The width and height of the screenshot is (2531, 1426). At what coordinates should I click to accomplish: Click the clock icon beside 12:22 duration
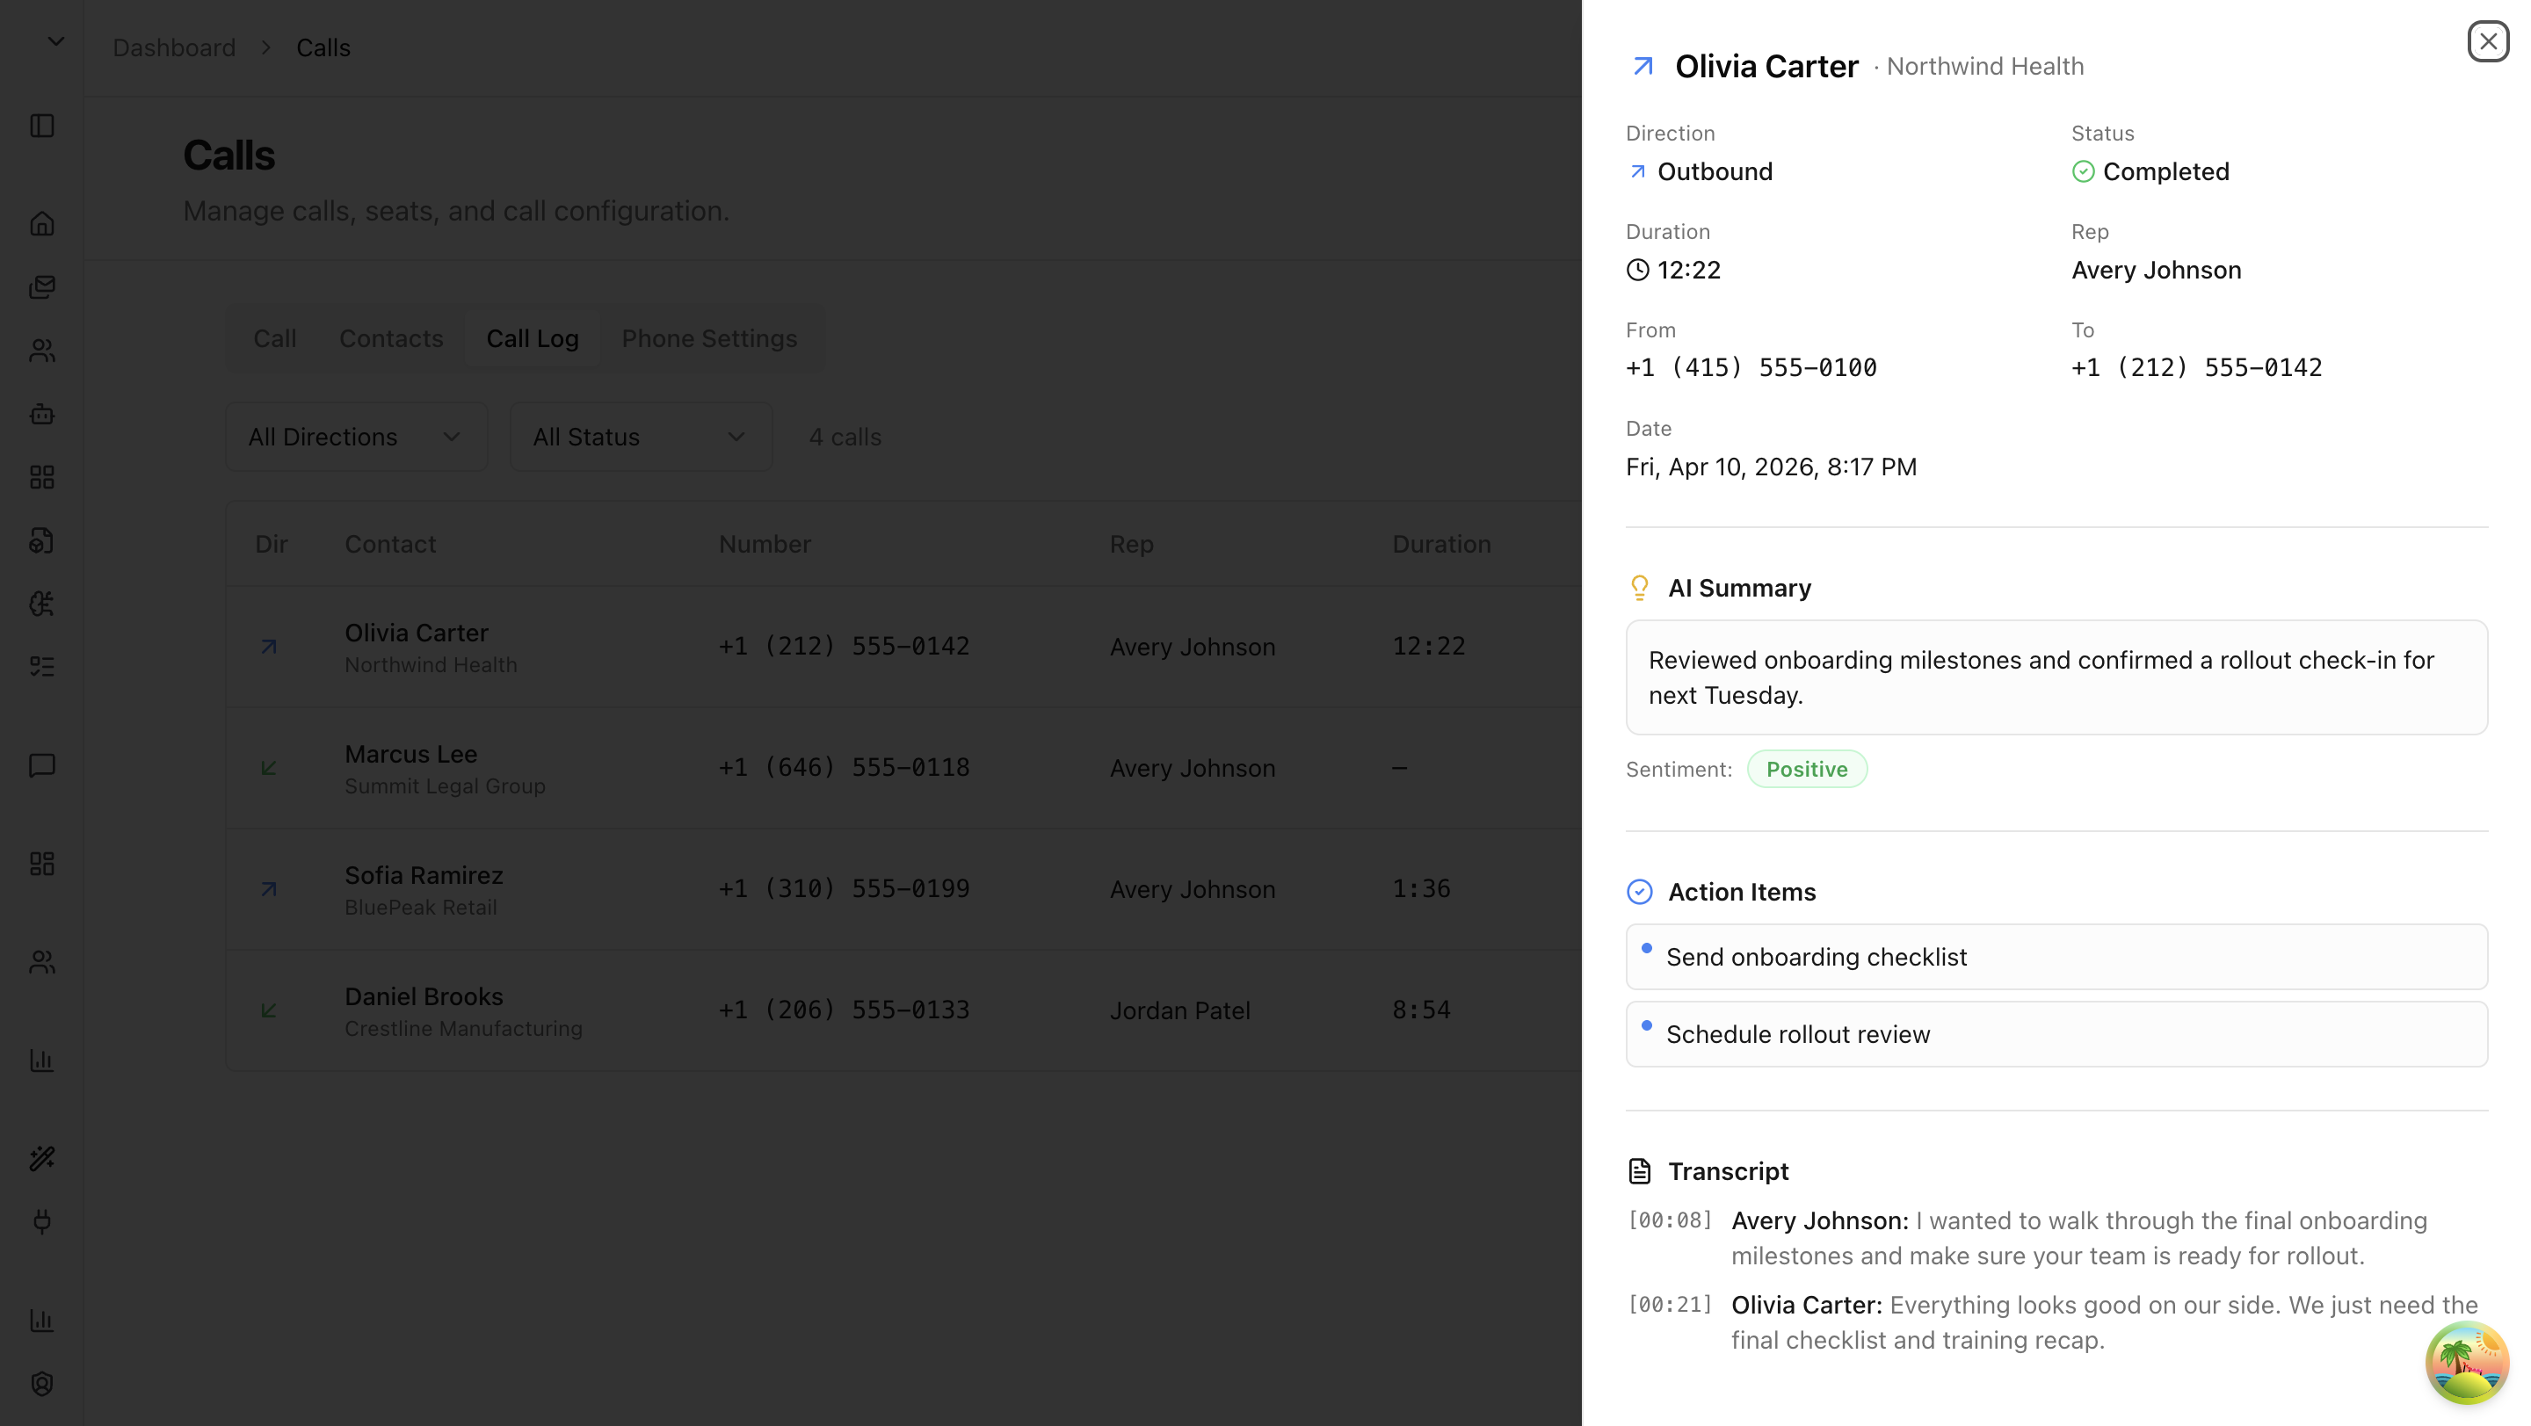point(1637,270)
